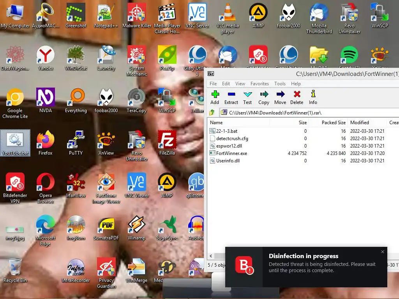The image size is (399, 299).
Task: Launch Notepad++ from the desktop
Action: (106, 15)
